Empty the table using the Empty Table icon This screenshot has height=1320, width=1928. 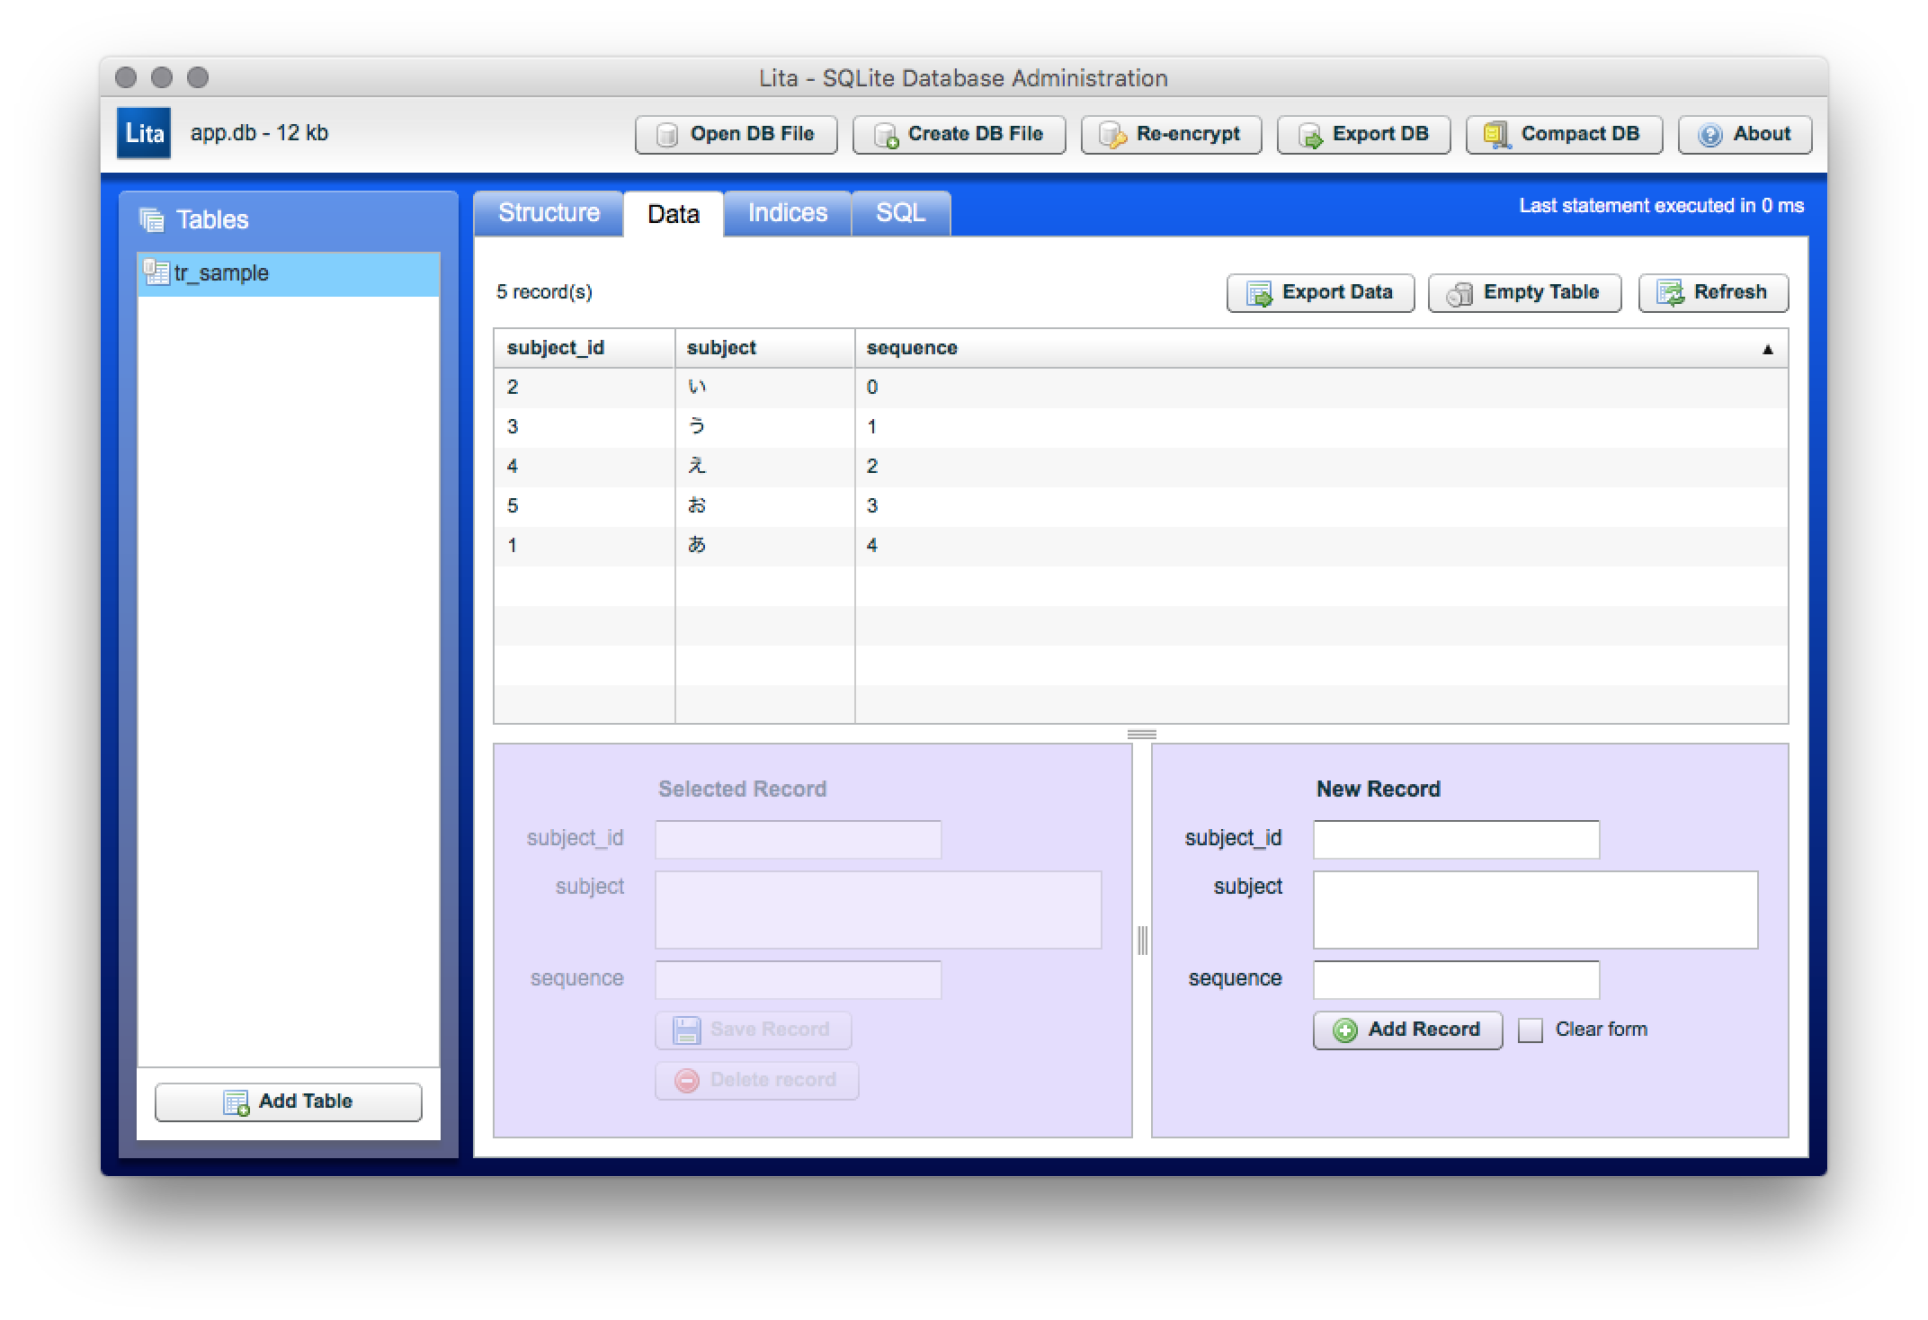tap(1461, 292)
